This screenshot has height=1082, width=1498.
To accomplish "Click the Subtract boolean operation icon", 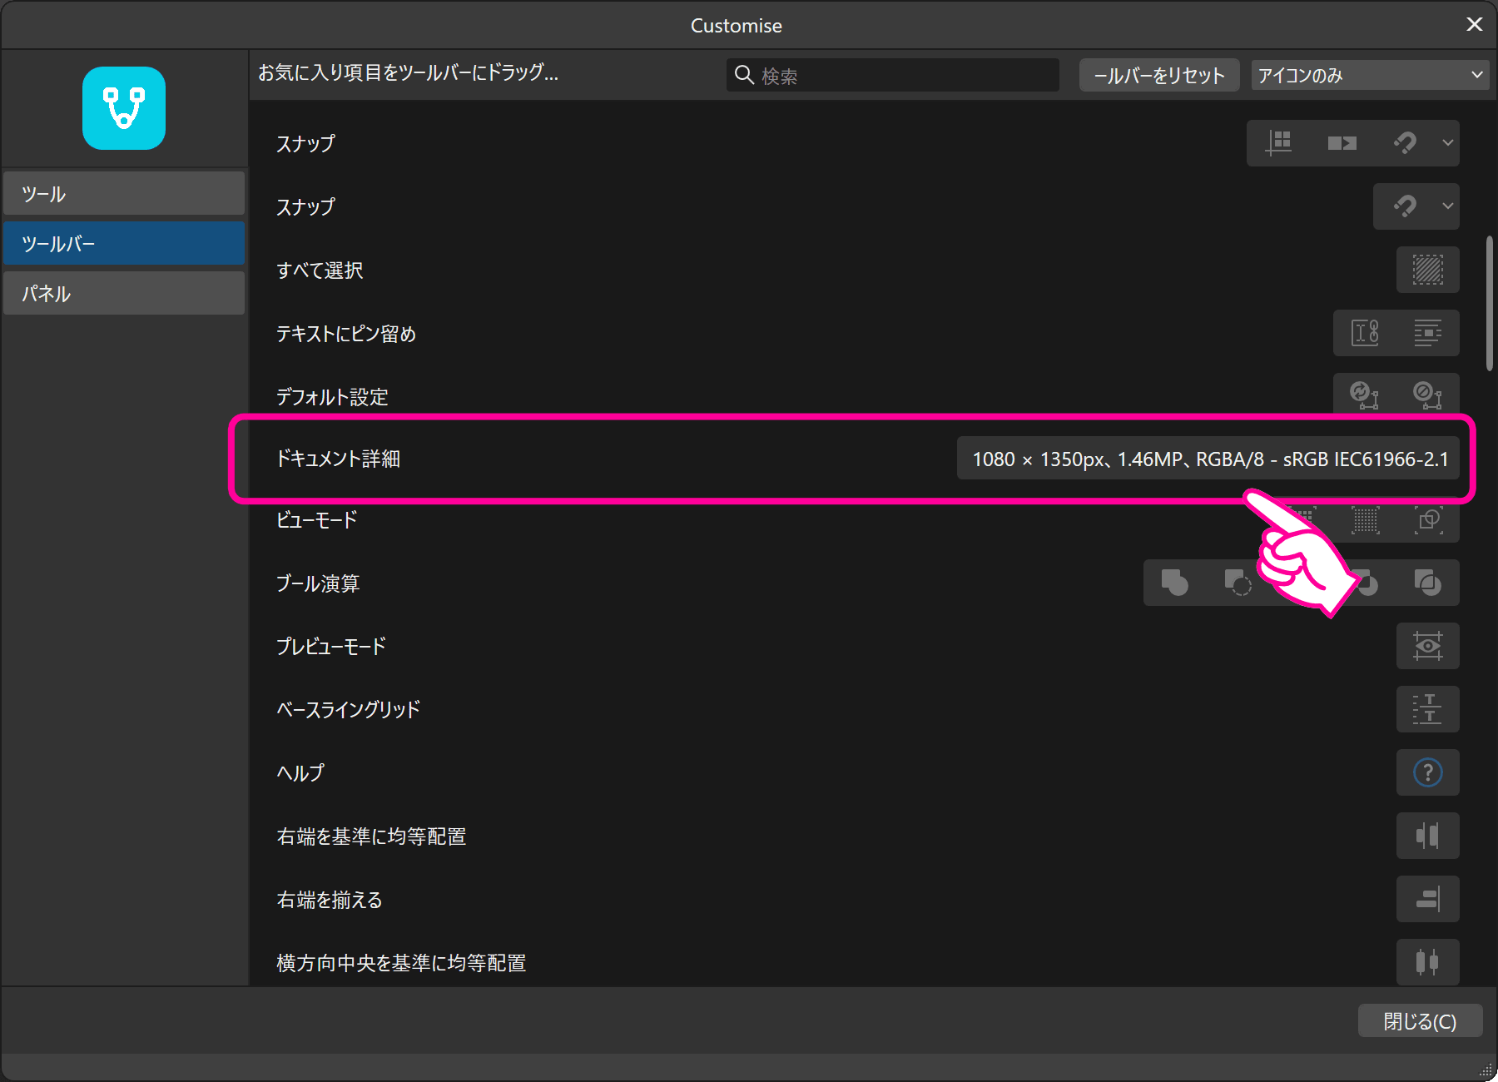I will tap(1237, 583).
